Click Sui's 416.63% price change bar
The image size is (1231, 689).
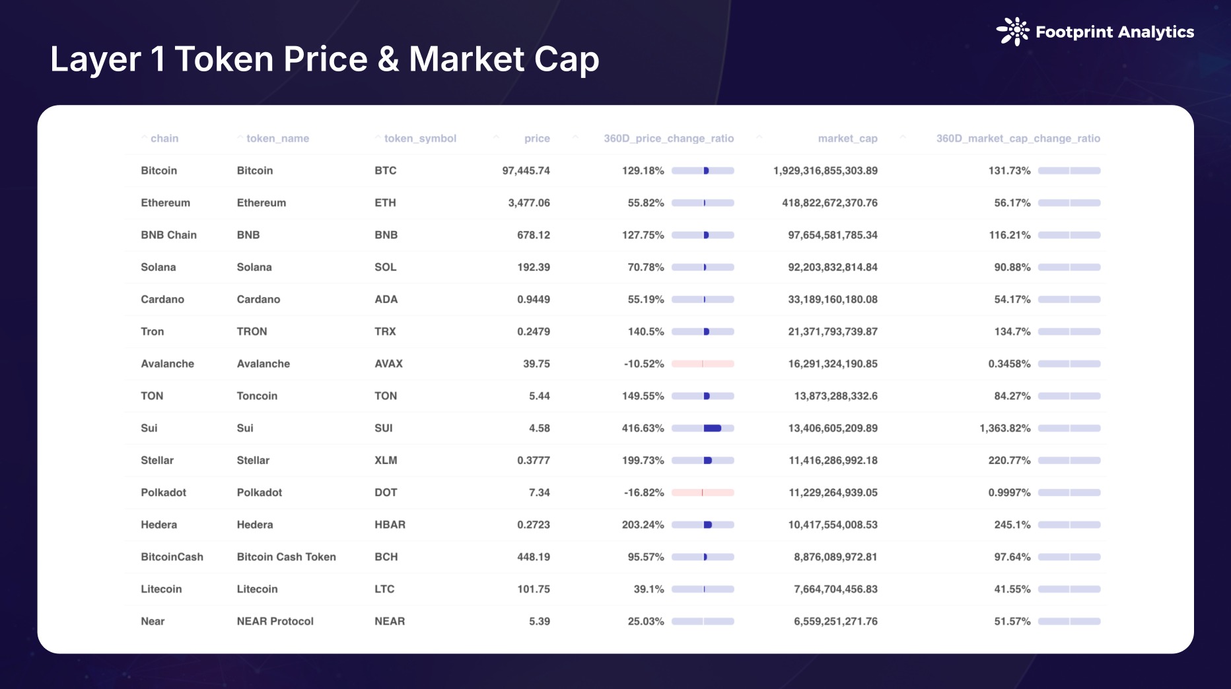703,428
